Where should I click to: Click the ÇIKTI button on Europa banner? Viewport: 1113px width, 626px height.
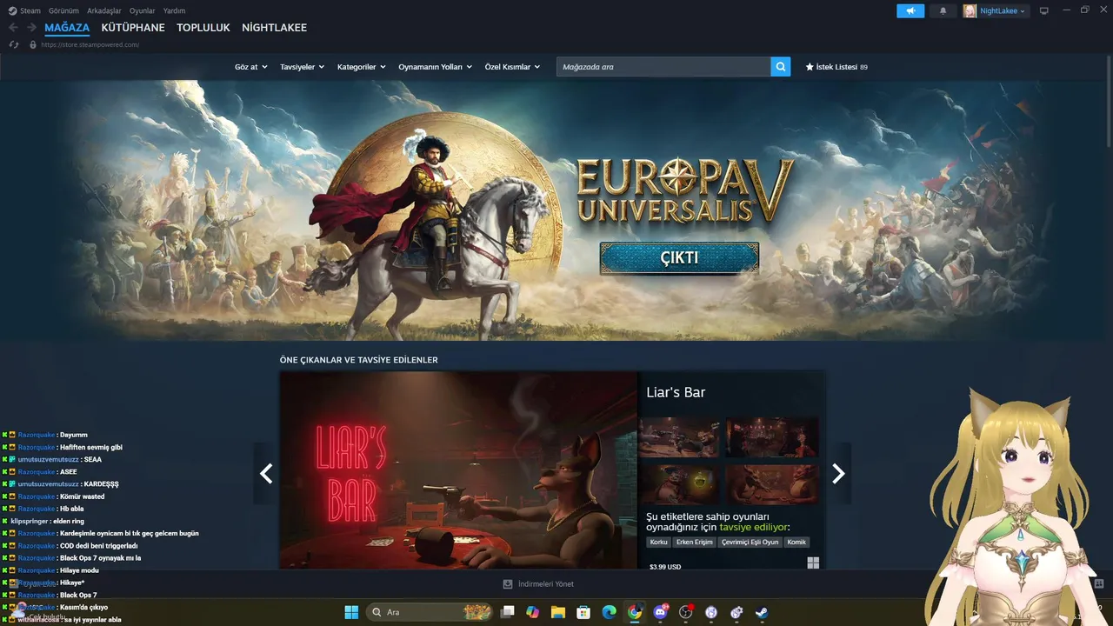pos(679,258)
